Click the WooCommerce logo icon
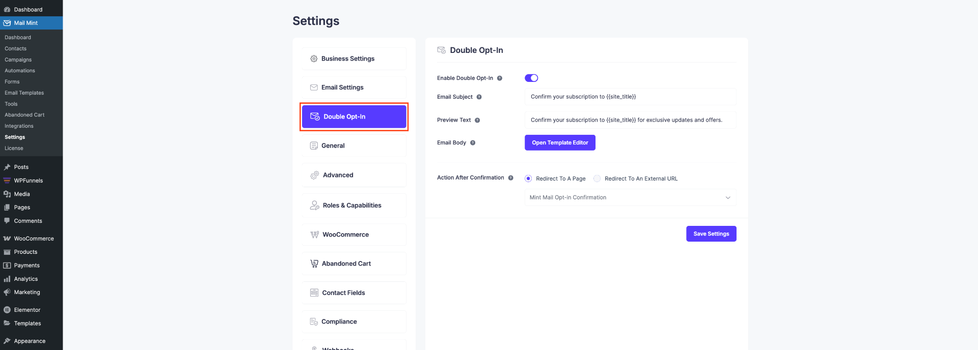 (x=7, y=239)
